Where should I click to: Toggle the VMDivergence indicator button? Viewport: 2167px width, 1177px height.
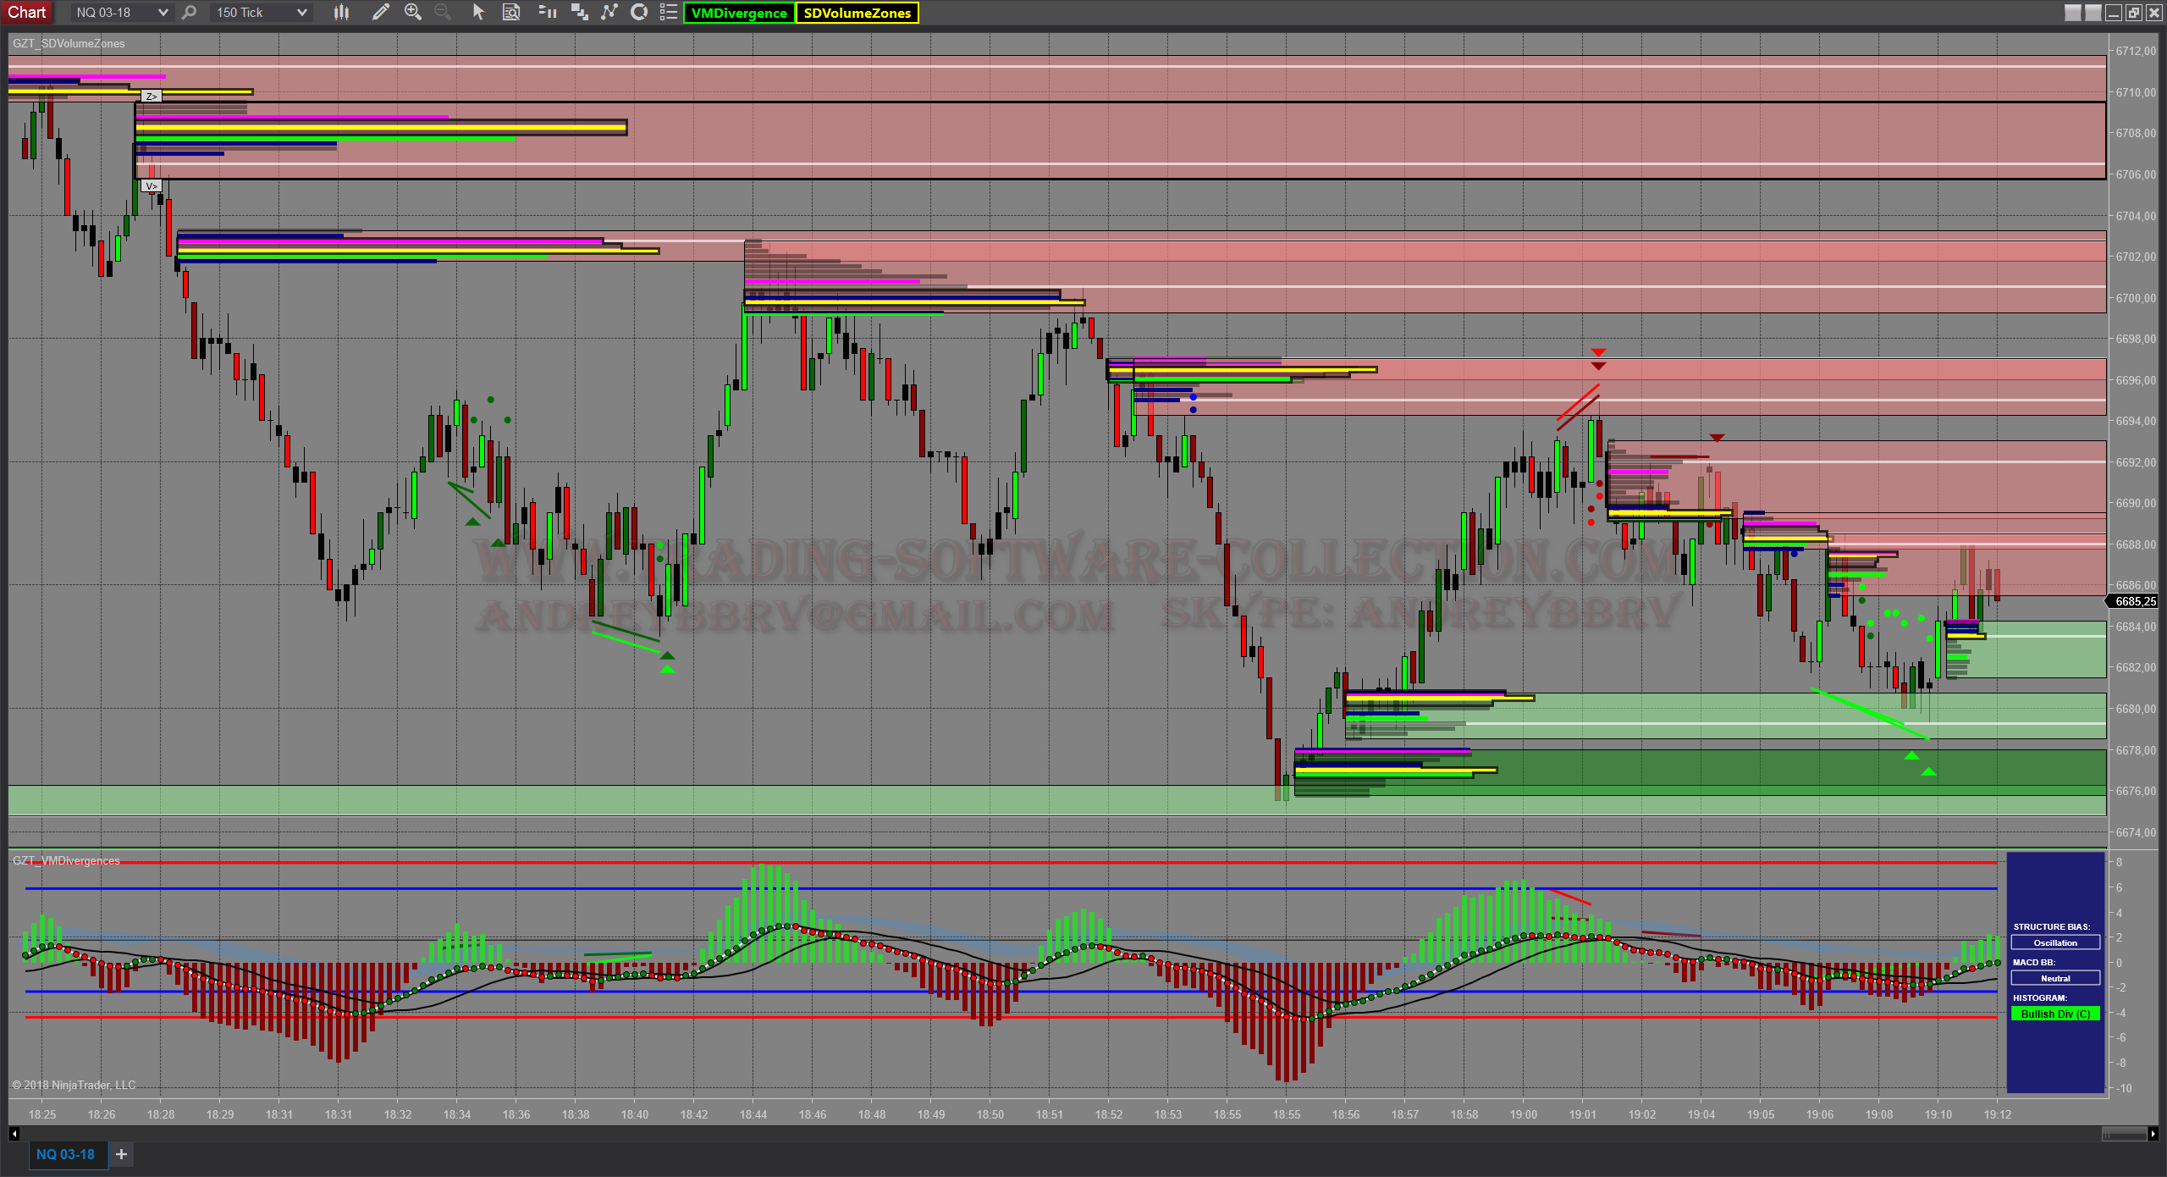[x=738, y=13]
